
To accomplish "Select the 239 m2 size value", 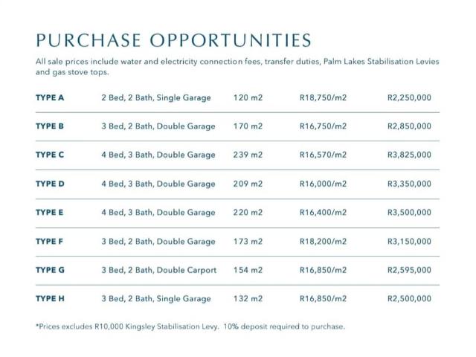I will tap(248, 155).
